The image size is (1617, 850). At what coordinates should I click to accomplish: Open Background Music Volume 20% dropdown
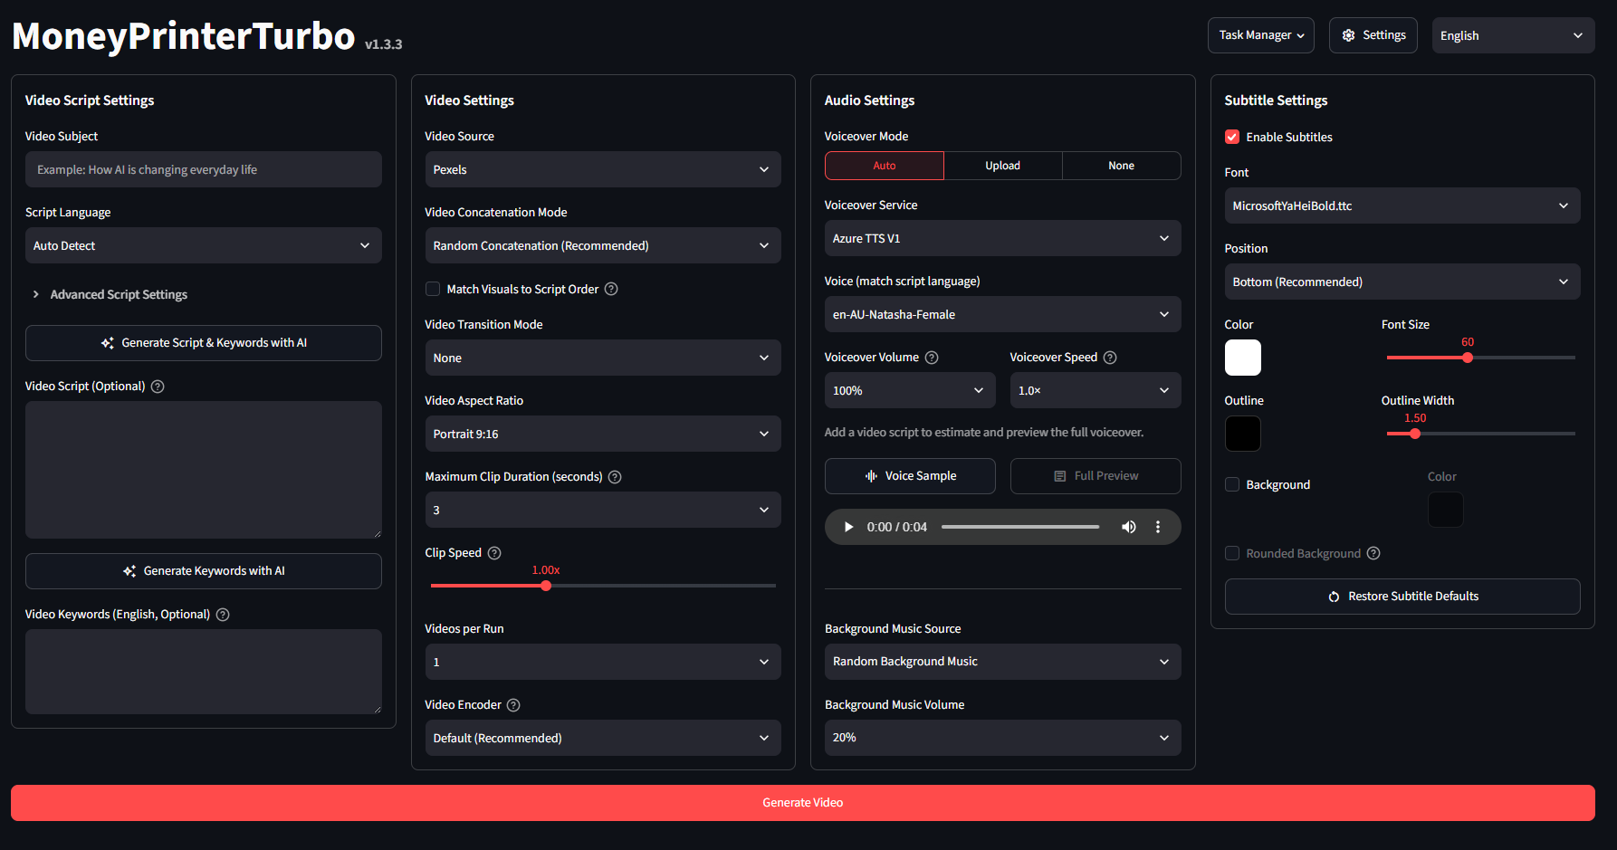point(1003,738)
